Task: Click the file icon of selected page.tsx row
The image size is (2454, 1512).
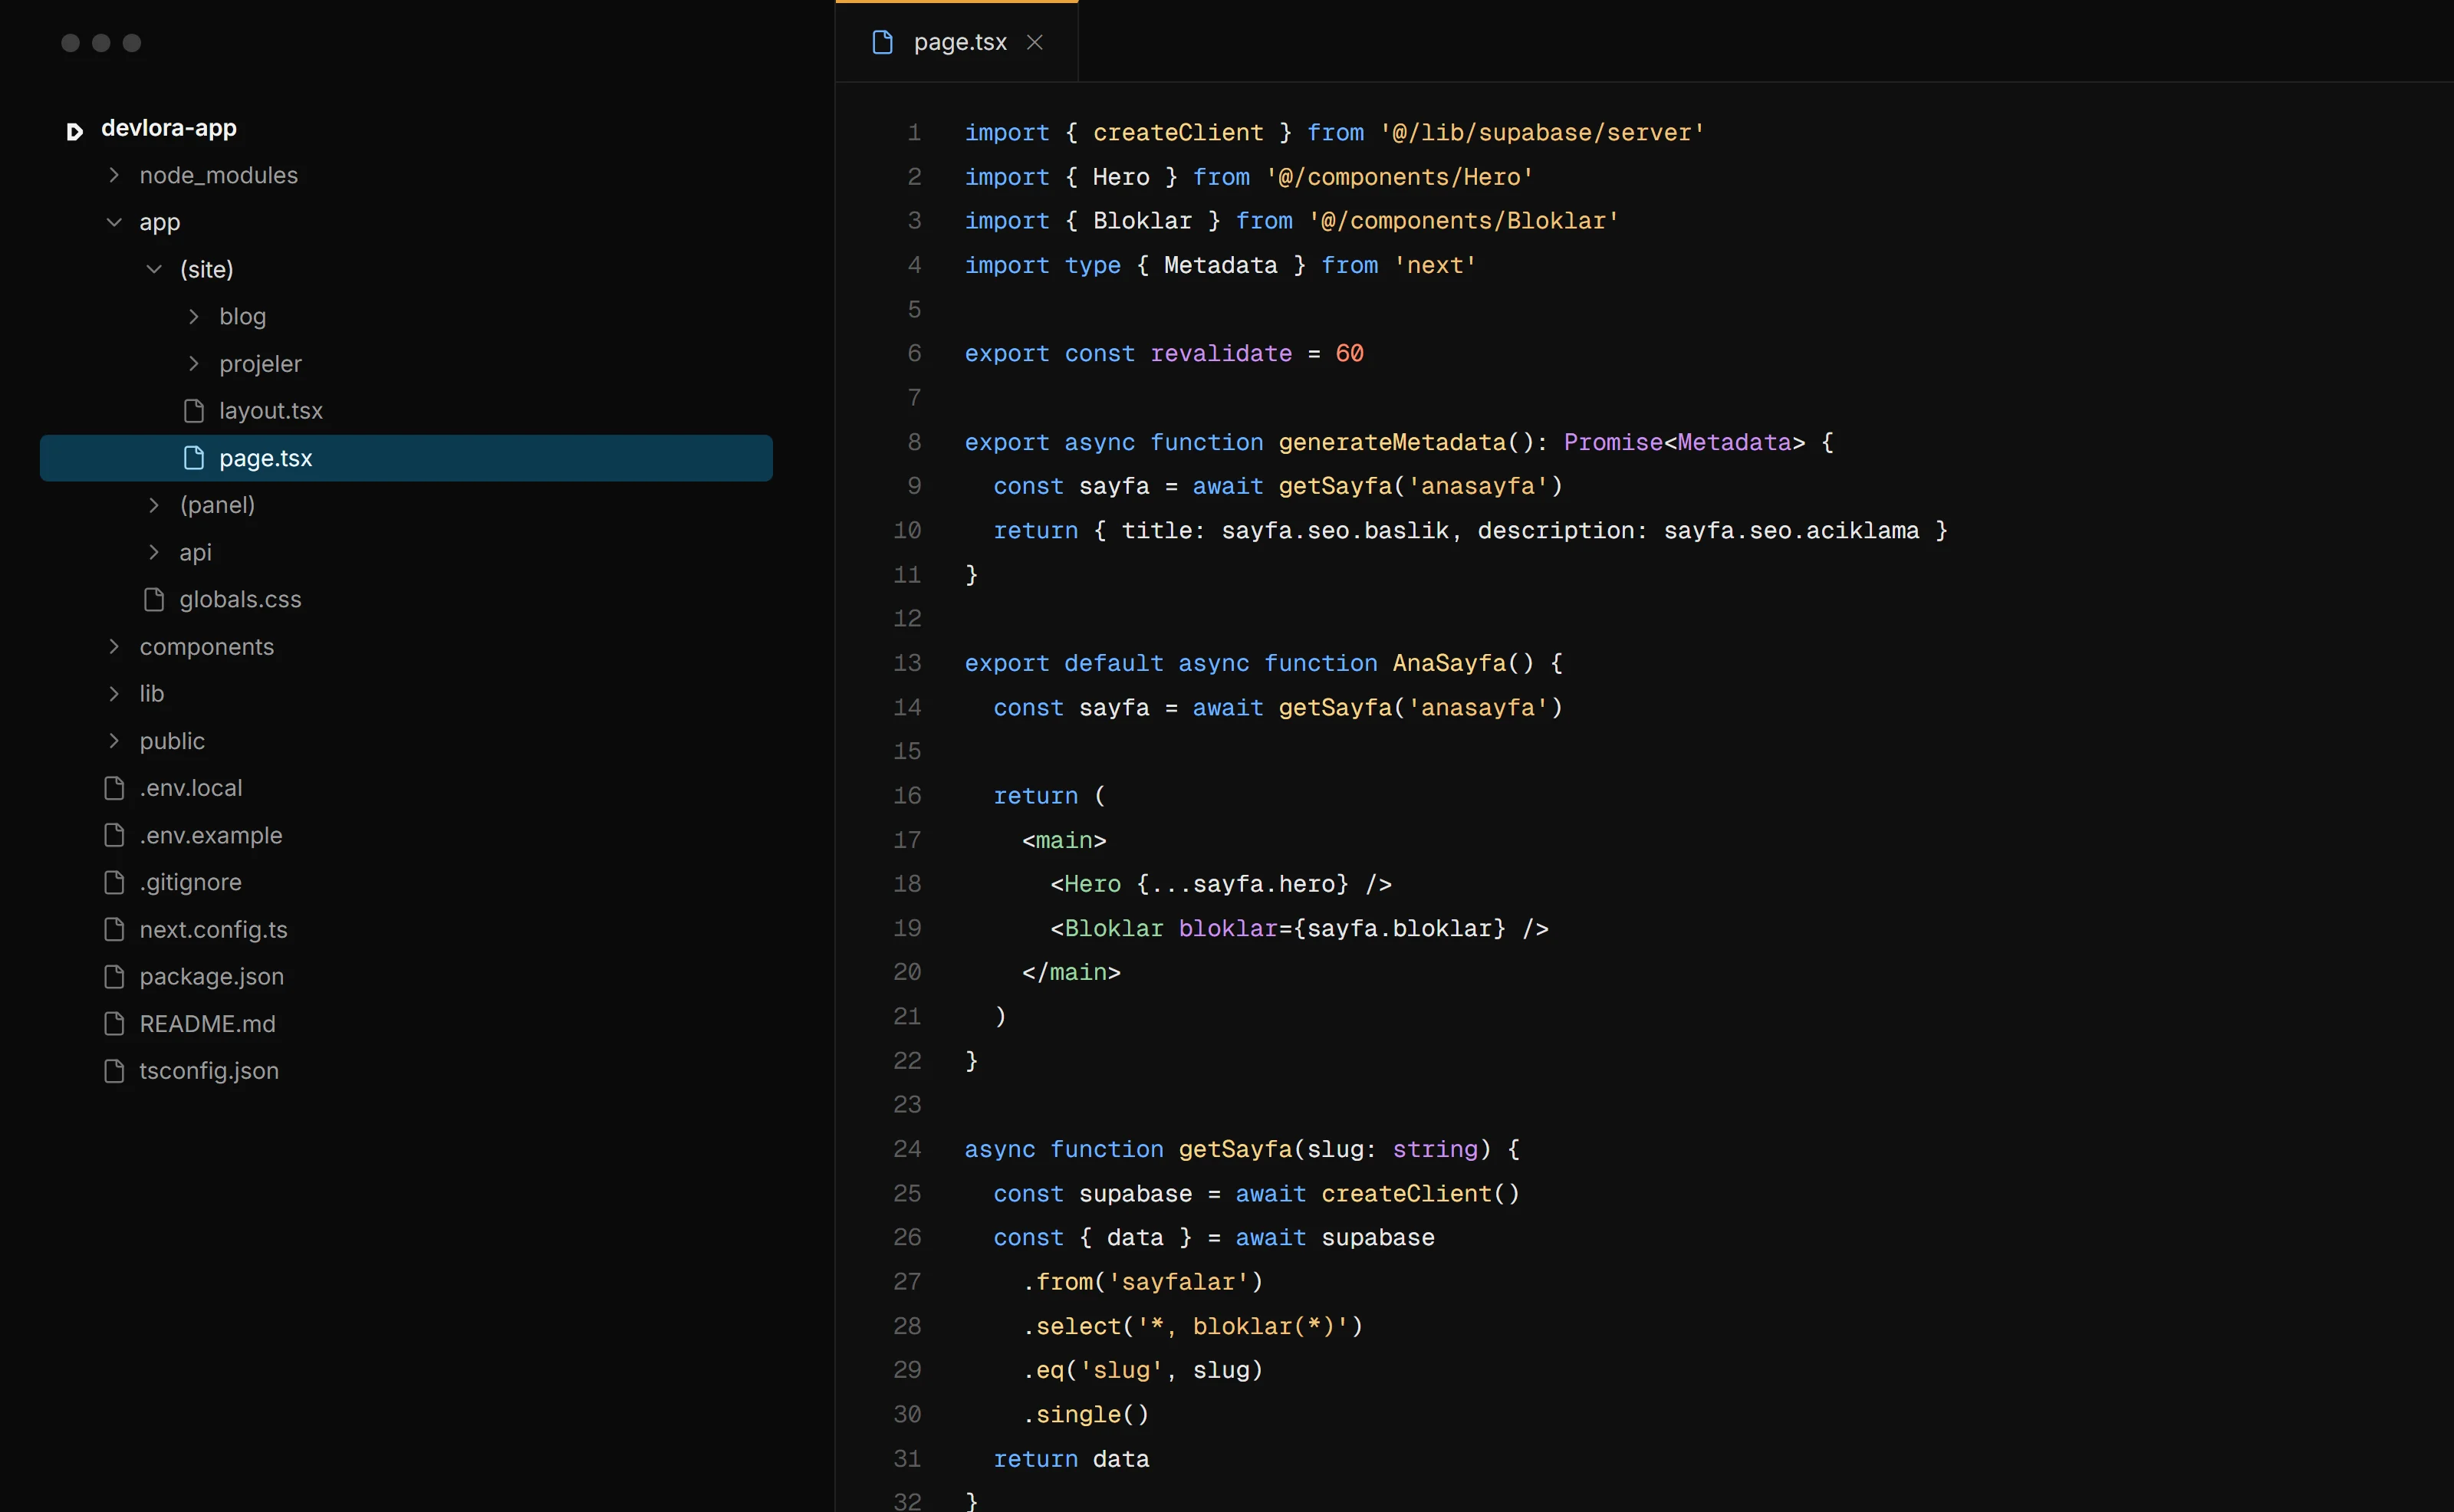Action: [194, 458]
